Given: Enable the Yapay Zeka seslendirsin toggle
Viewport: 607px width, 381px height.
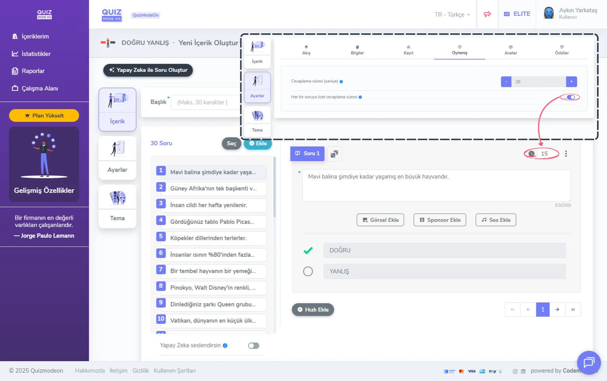Looking at the screenshot, I should (253, 346).
